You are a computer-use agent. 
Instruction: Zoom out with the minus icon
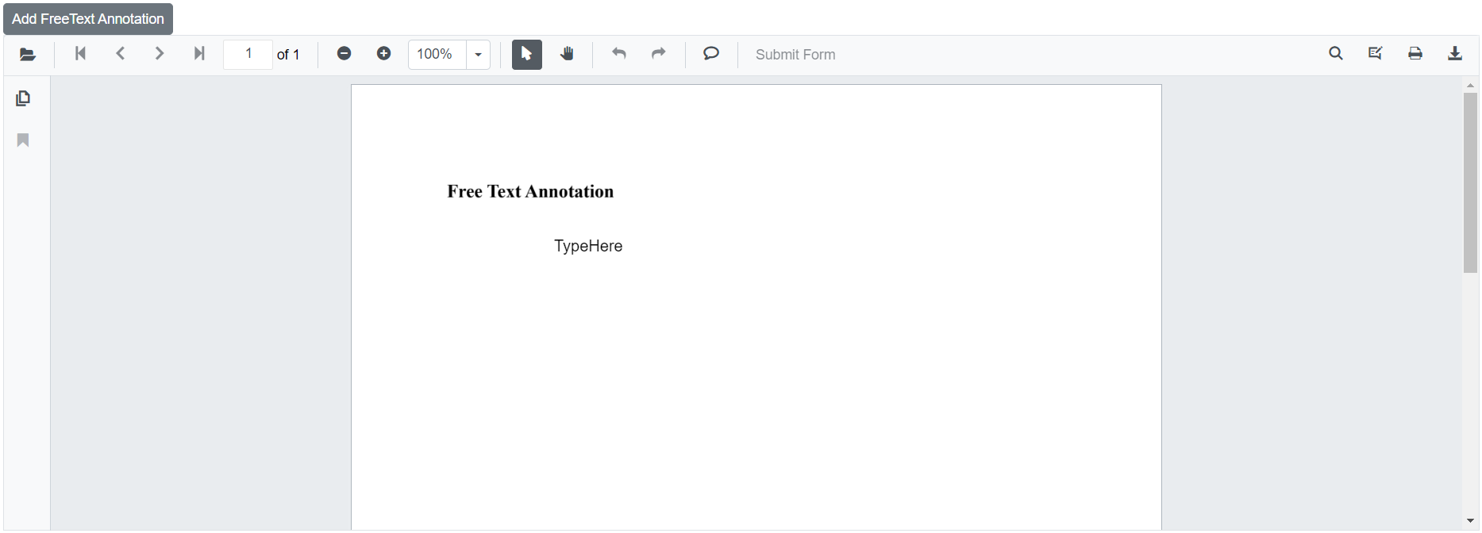[344, 54]
